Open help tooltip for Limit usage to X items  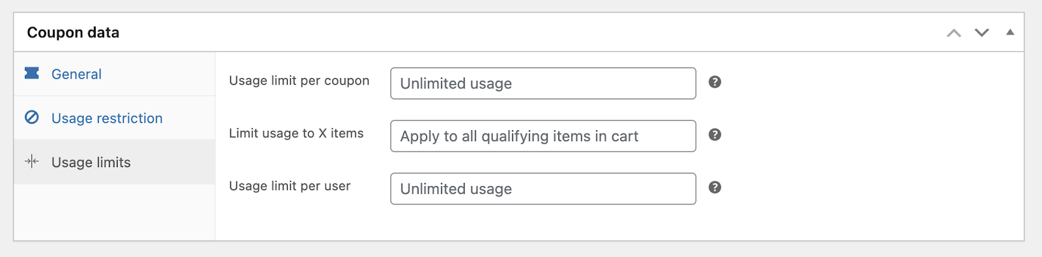[714, 135]
